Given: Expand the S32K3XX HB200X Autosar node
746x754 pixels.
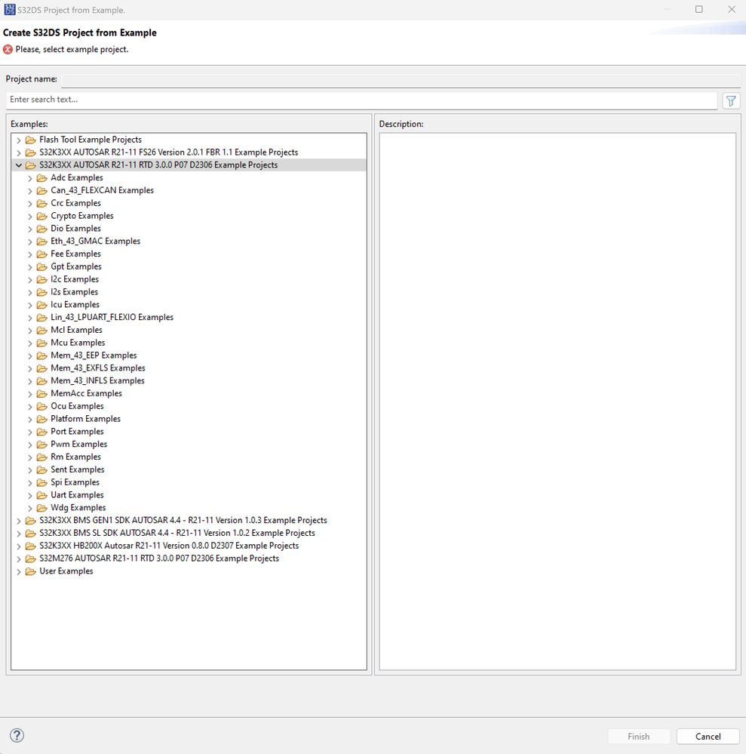Looking at the screenshot, I should [x=19, y=546].
